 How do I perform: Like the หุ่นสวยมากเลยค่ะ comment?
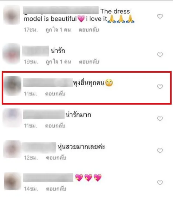(160, 151)
